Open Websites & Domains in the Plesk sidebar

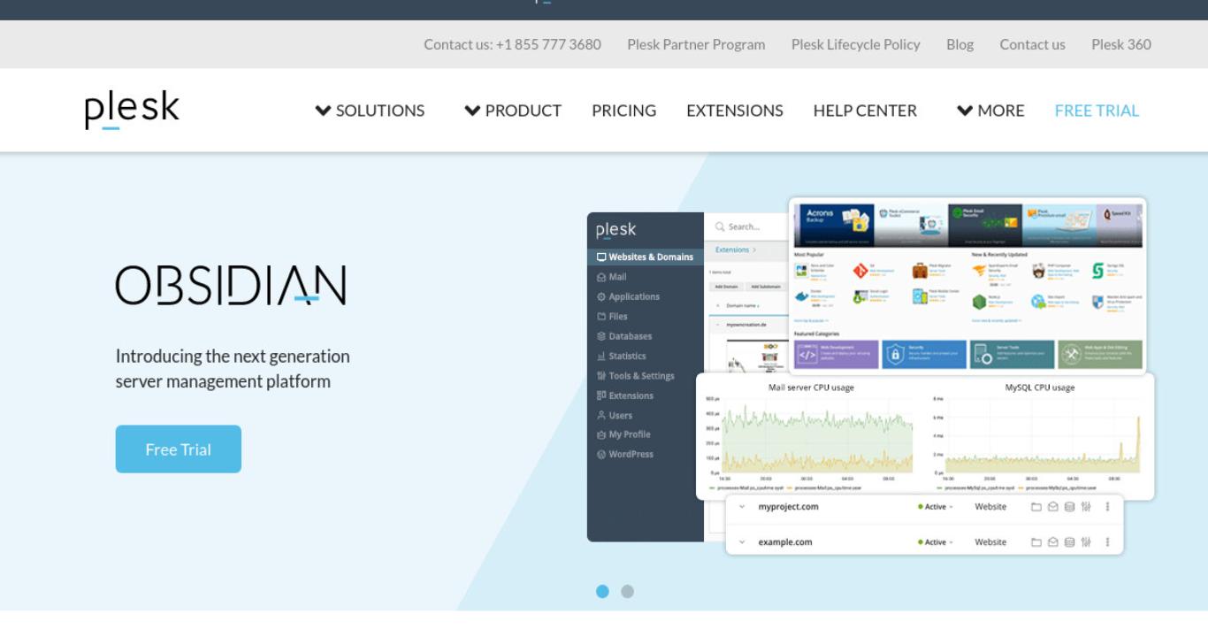pyautogui.click(x=646, y=257)
